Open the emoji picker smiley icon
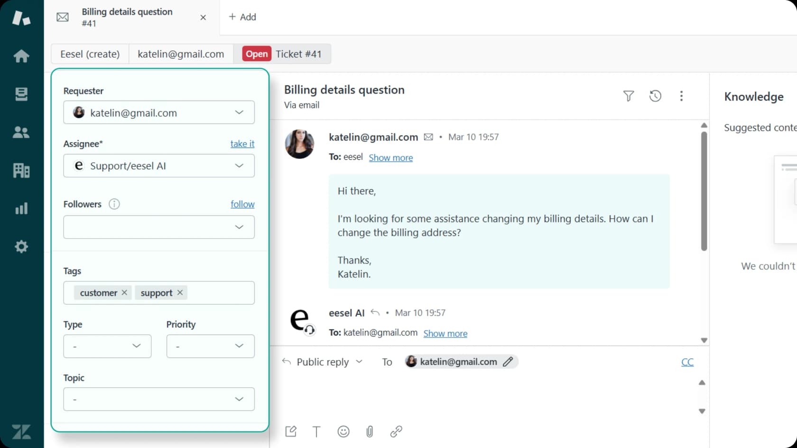Viewport: 797px width, 448px height. [x=343, y=431]
